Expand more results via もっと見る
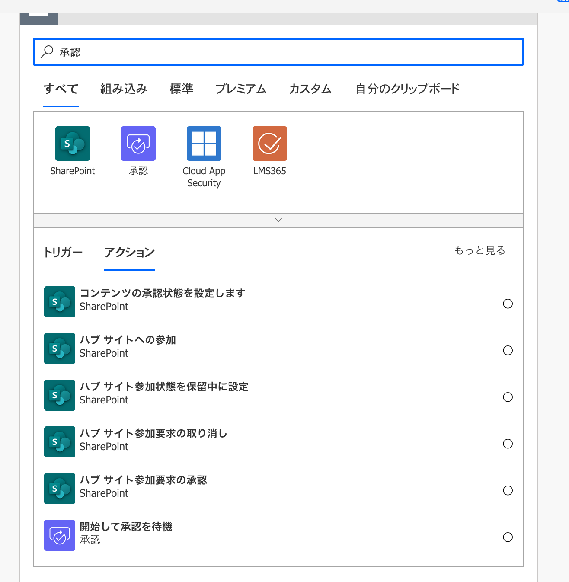The width and height of the screenshot is (569, 582). point(479,250)
